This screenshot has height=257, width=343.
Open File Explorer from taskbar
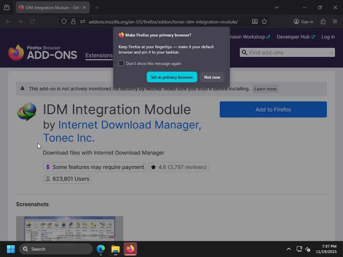click(x=116, y=249)
